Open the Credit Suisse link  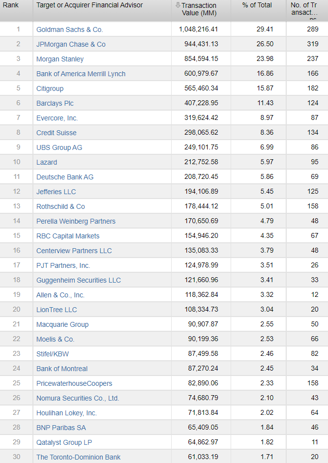pyautogui.click(x=57, y=133)
